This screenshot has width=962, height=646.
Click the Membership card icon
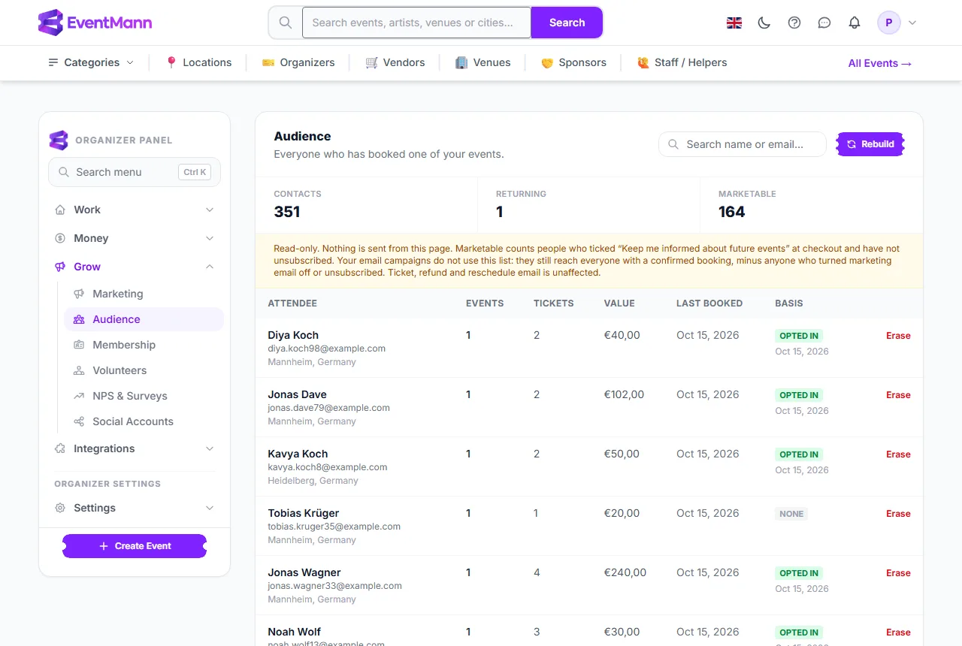79,345
